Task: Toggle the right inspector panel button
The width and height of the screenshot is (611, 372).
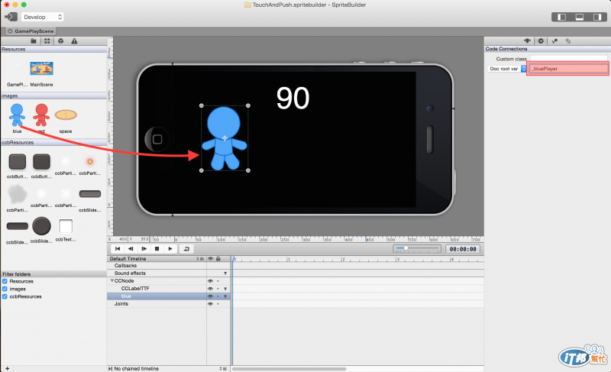Action: point(597,17)
